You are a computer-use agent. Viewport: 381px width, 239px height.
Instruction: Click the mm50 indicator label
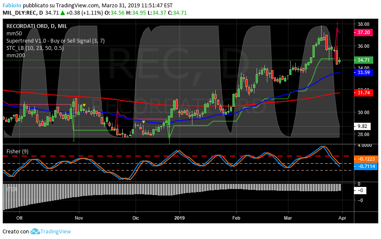[x=14, y=33]
